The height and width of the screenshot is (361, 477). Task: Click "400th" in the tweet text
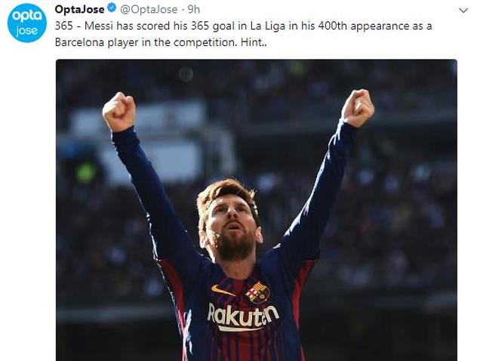point(332,26)
